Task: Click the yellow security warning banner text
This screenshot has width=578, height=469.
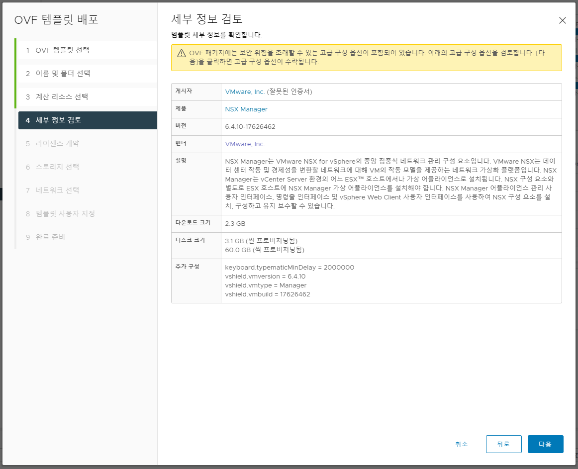Action: tap(367, 57)
